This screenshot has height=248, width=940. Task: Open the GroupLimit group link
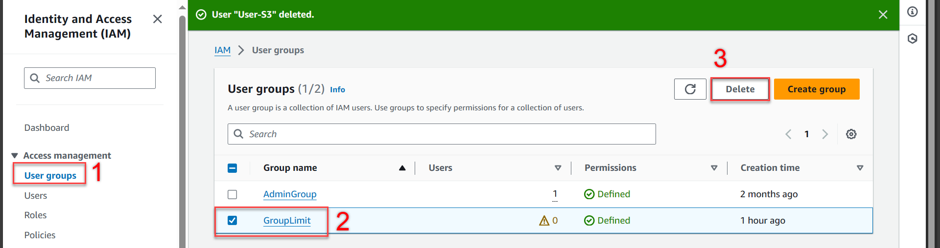(x=287, y=221)
